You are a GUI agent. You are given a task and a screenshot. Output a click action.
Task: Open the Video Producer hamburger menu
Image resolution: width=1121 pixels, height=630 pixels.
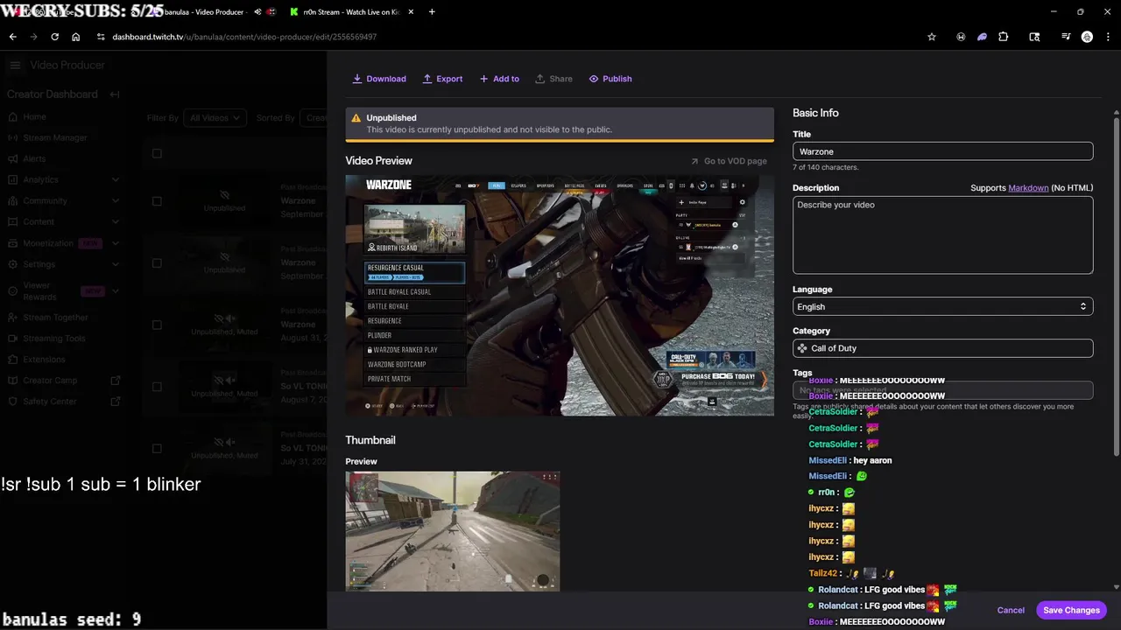[x=15, y=65]
